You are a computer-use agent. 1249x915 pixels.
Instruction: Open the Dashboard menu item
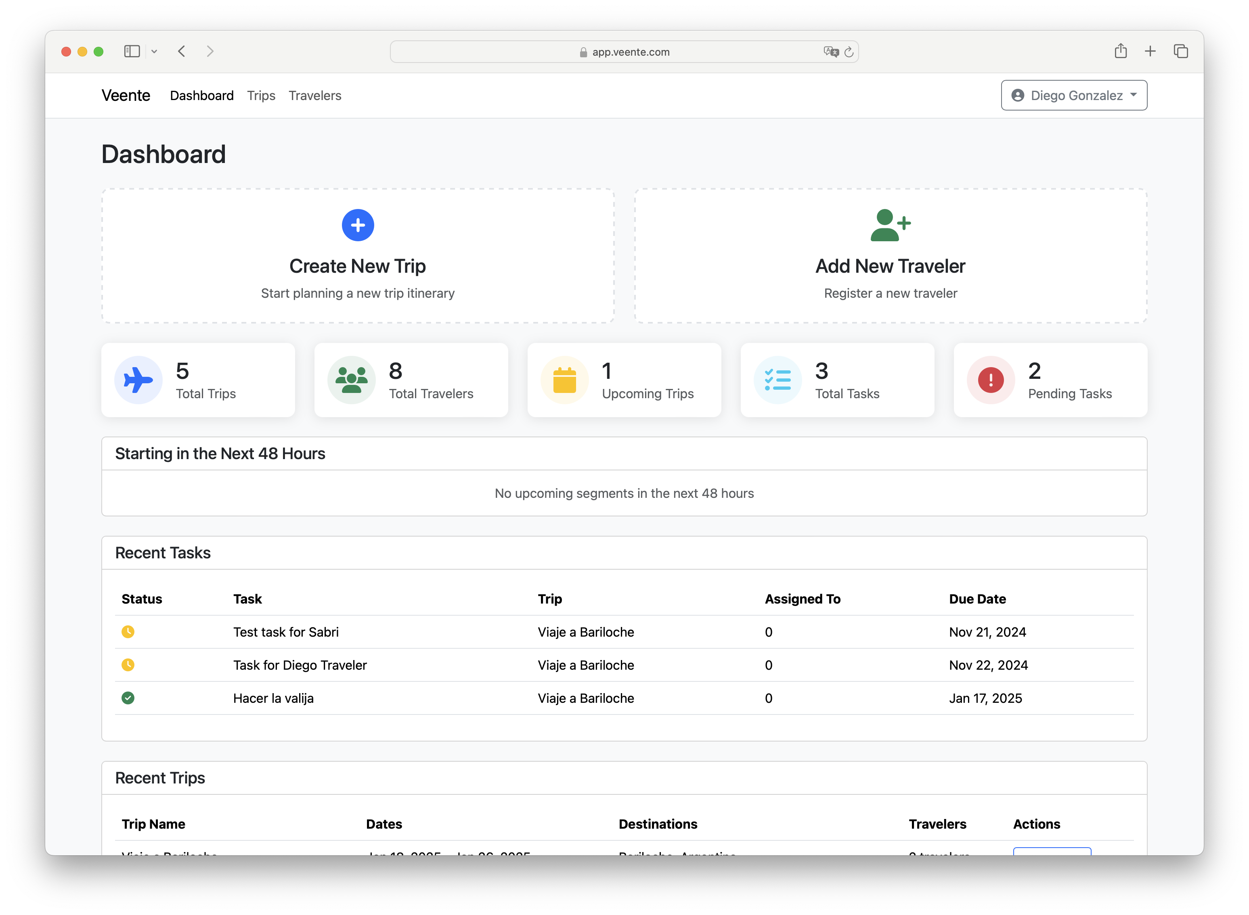[202, 95]
